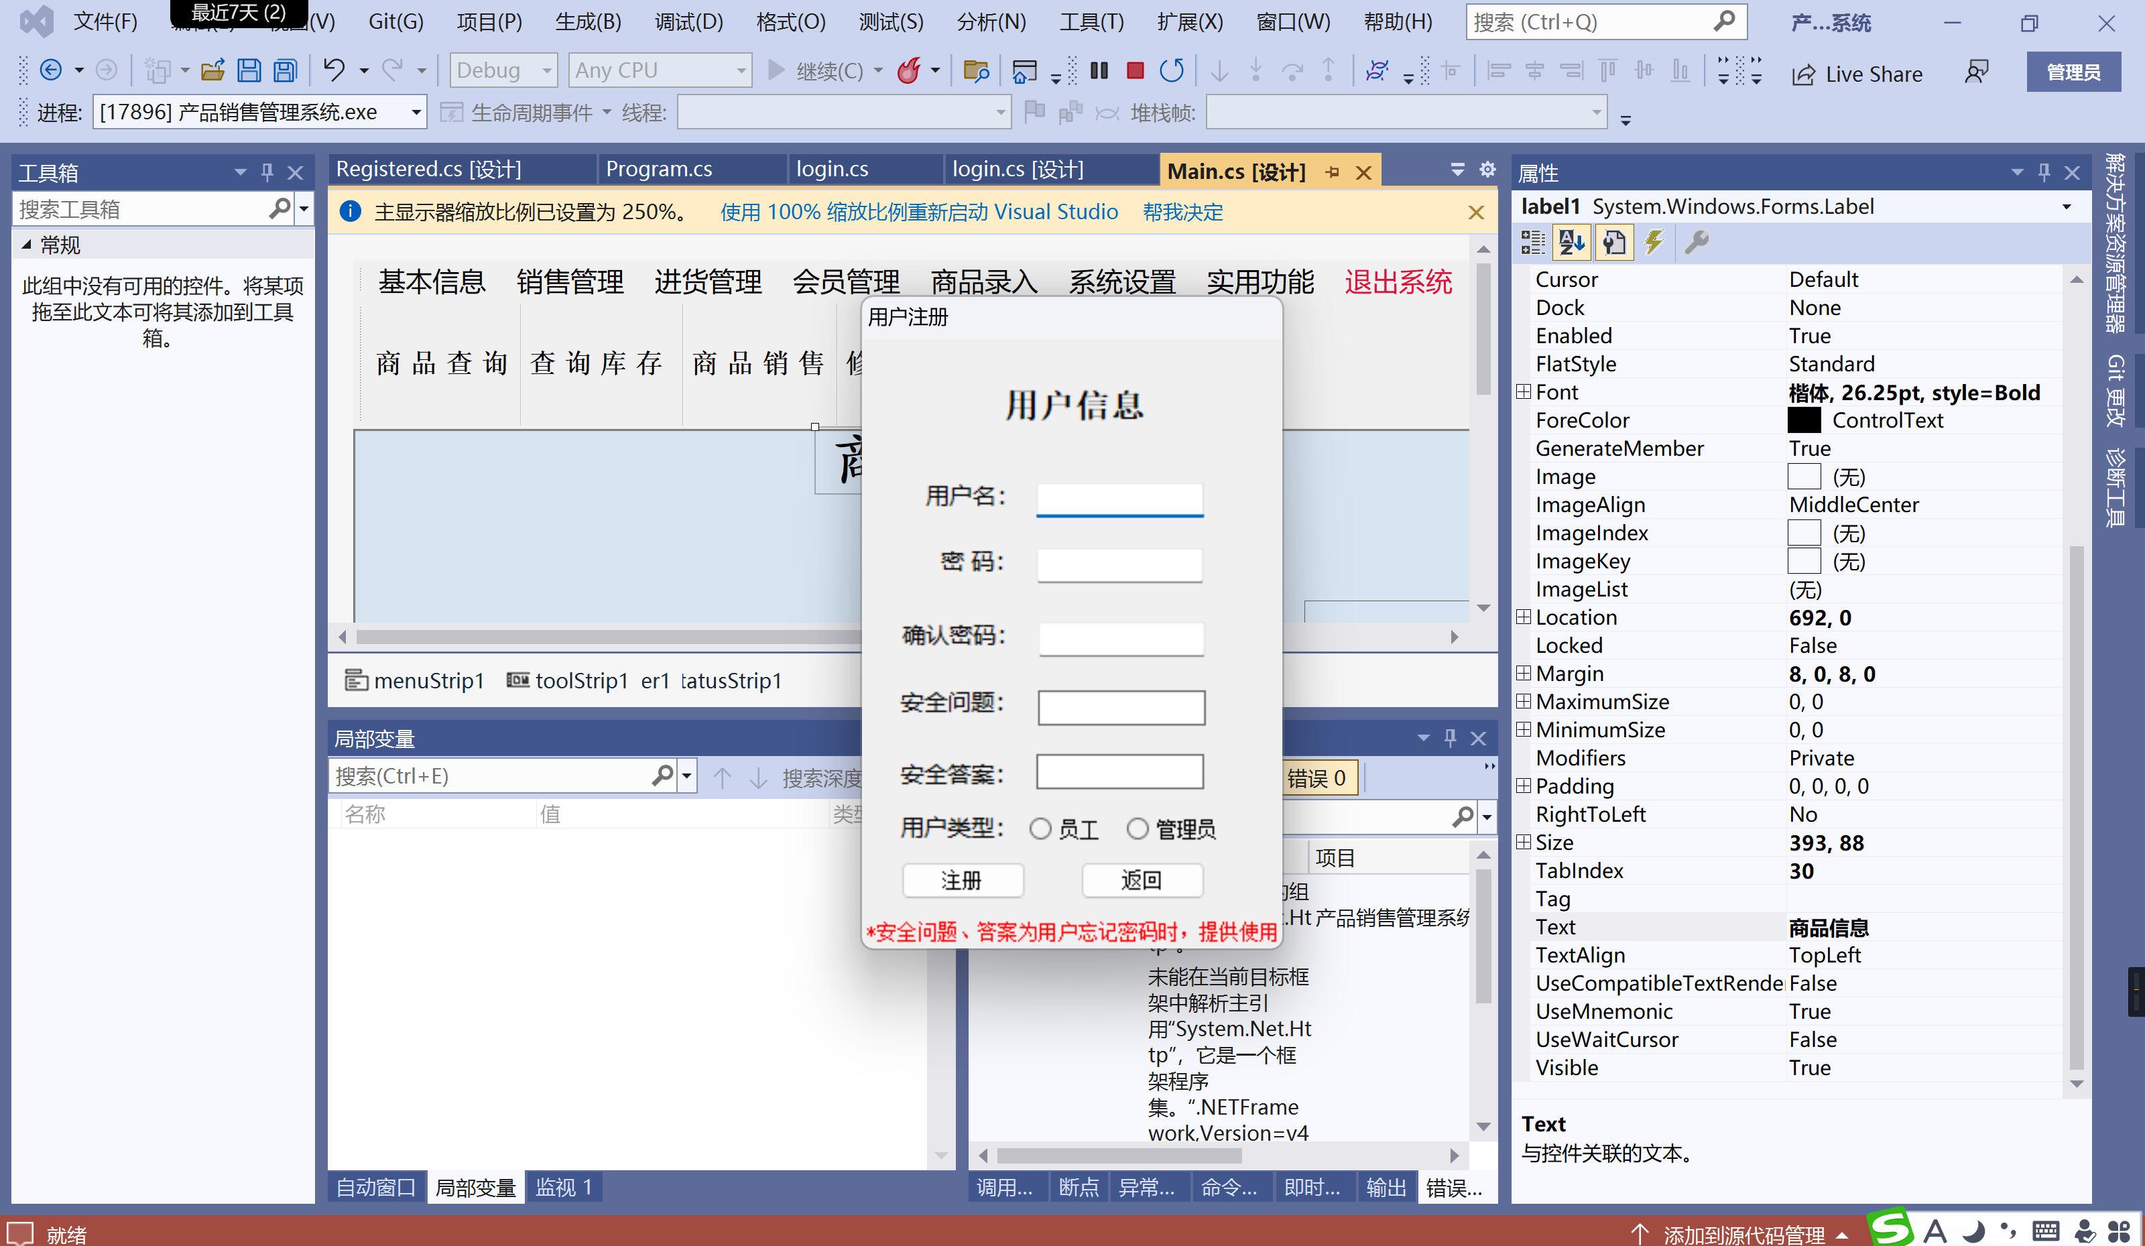
Task: Click the 注册 button in user registration dialog
Action: point(962,881)
